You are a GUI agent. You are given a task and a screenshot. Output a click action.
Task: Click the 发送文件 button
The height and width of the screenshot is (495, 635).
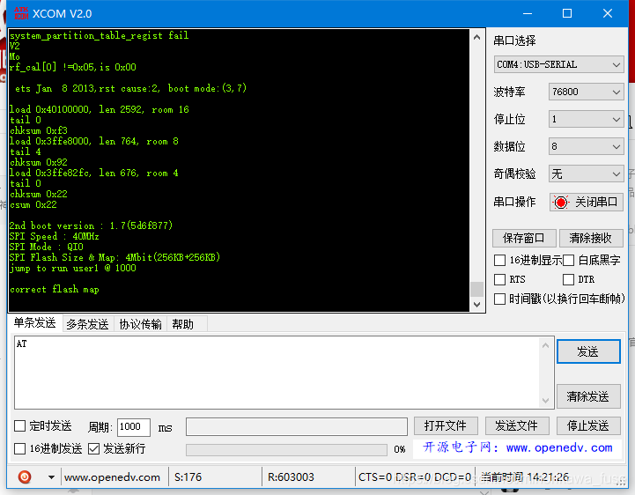(x=517, y=425)
